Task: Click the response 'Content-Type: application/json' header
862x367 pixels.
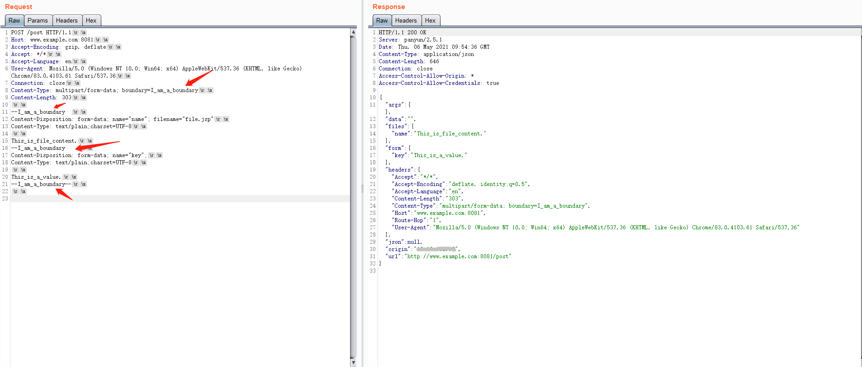Action: (x=426, y=54)
